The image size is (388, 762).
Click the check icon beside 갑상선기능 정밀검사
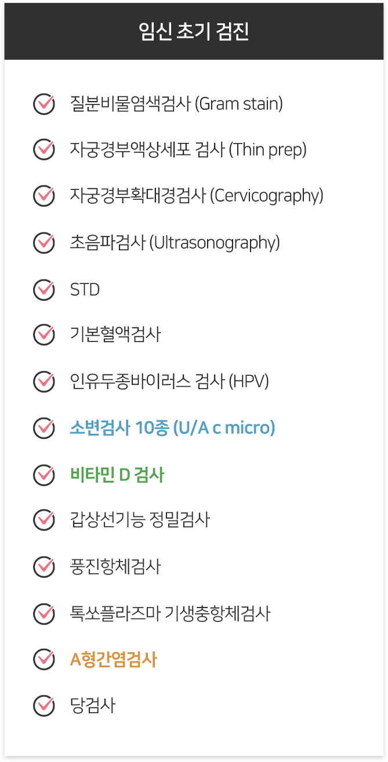tap(43, 519)
